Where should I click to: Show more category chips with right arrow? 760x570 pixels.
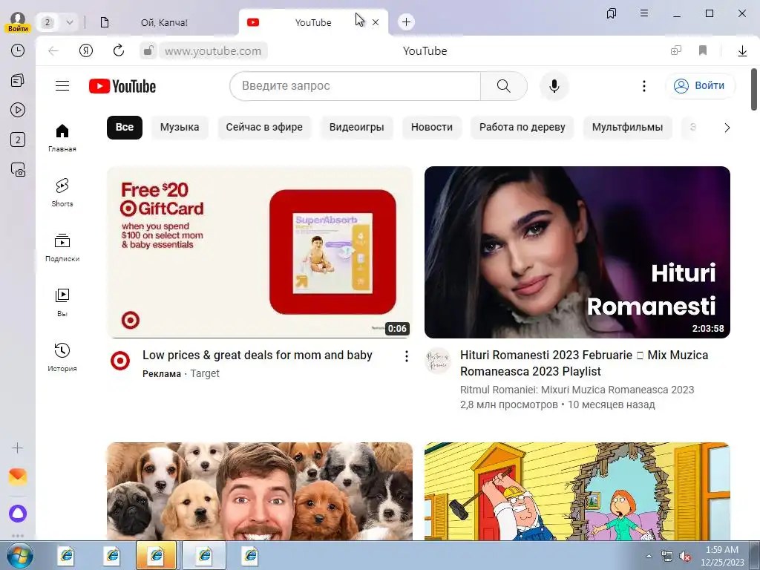[727, 128]
